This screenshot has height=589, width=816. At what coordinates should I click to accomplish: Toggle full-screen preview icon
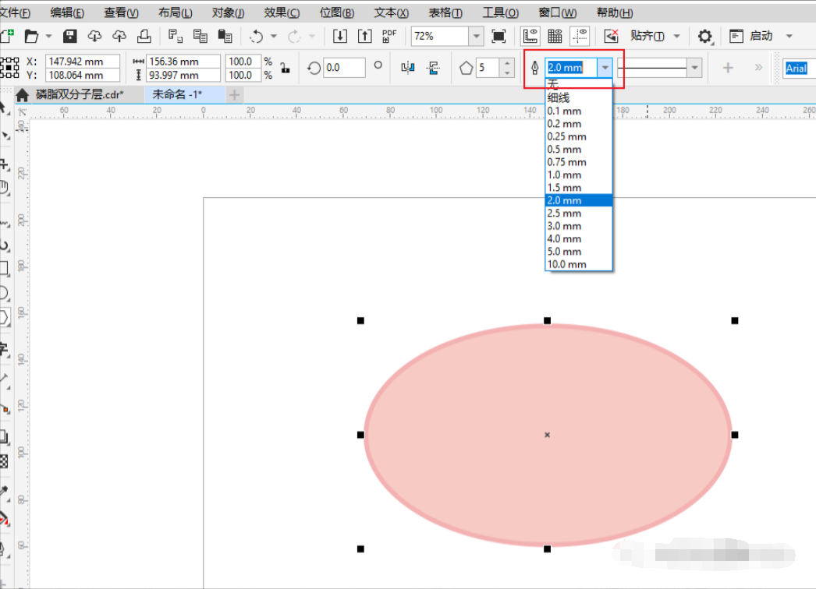[x=498, y=36]
